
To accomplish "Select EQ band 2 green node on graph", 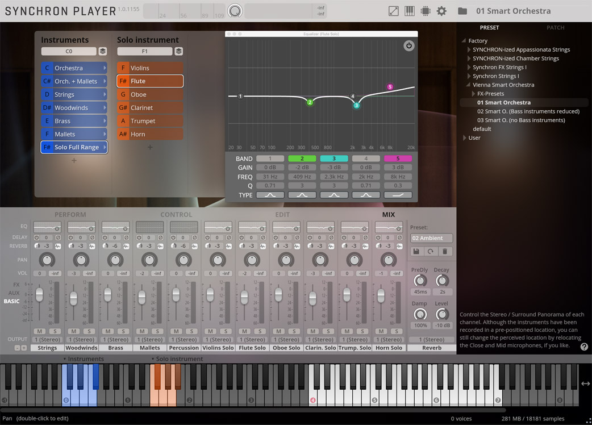I will (310, 102).
